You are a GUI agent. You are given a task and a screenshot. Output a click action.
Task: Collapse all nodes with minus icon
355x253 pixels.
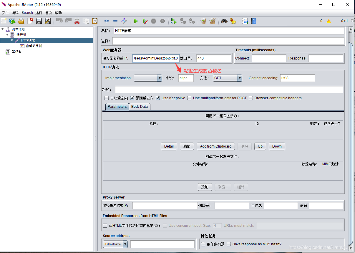(x=115, y=21)
